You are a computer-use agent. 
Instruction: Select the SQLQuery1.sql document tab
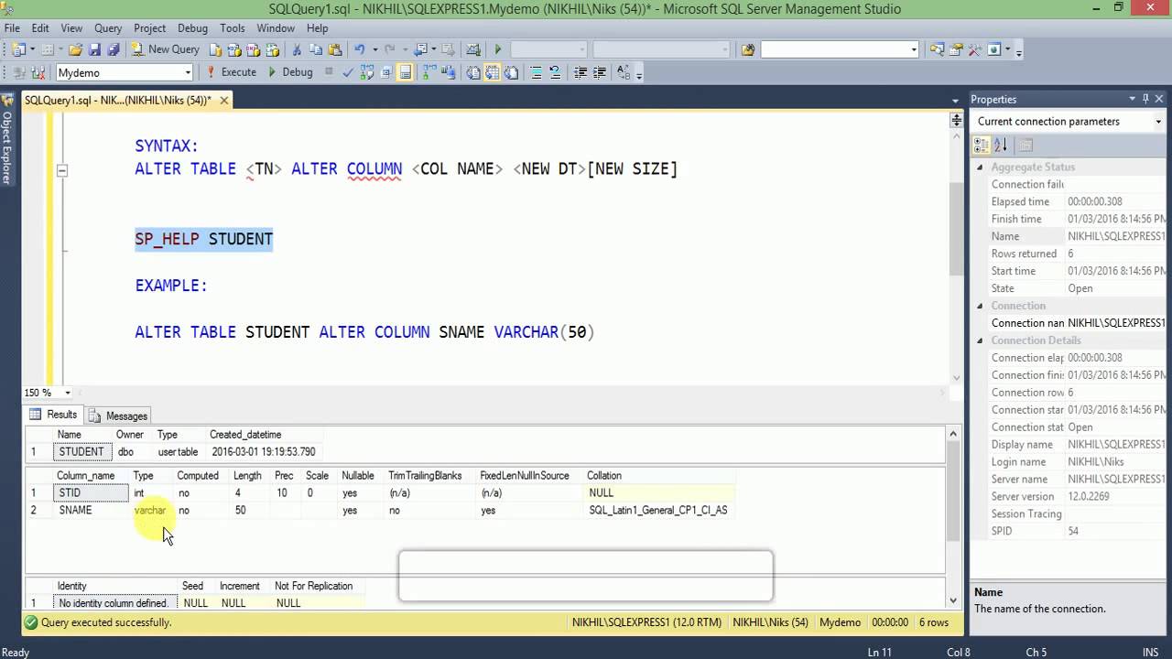pos(118,100)
